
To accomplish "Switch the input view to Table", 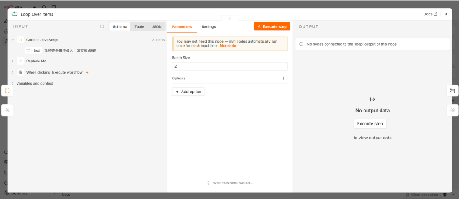I will pos(139,26).
